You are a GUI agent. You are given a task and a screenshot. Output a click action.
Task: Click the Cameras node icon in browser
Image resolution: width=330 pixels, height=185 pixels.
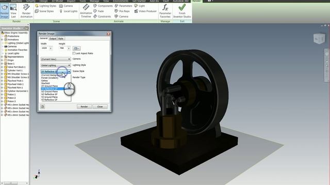[x=6, y=46]
